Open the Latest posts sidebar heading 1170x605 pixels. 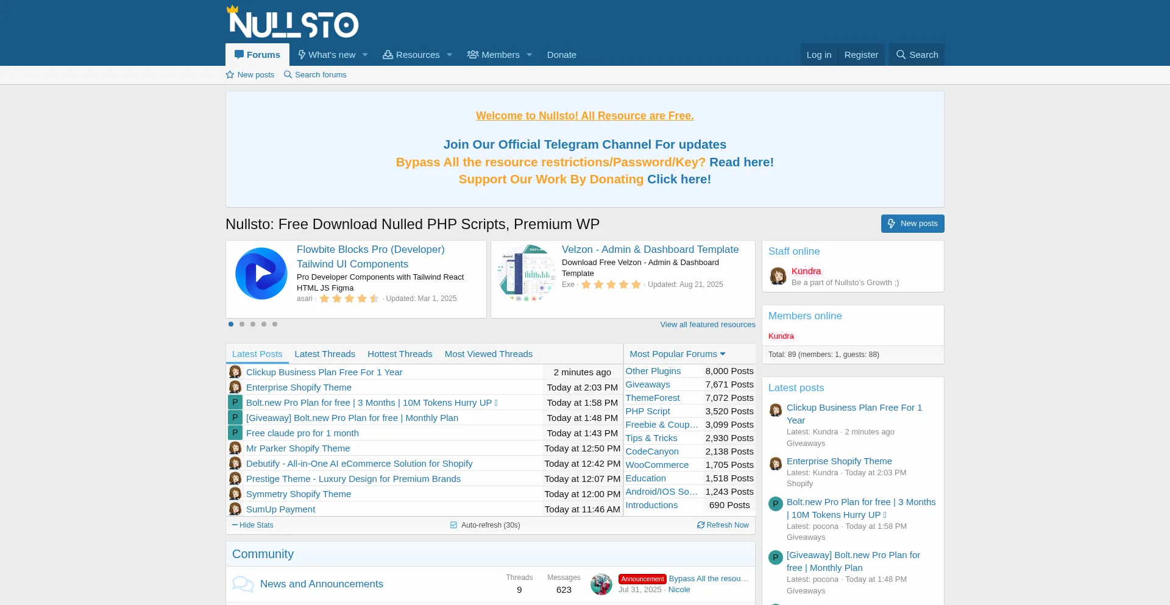point(796,388)
